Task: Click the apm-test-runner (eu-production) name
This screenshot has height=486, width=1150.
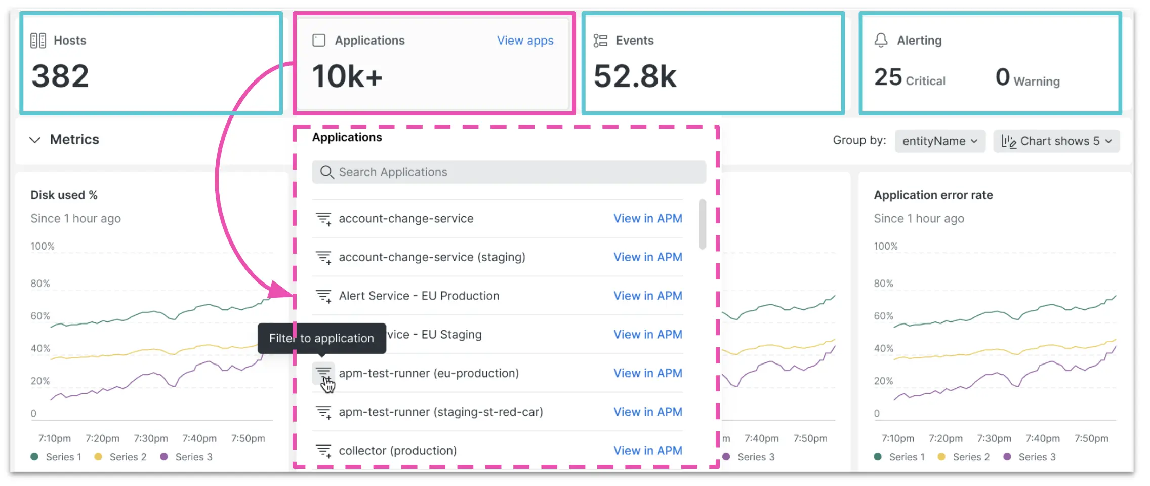Action: 429,374
